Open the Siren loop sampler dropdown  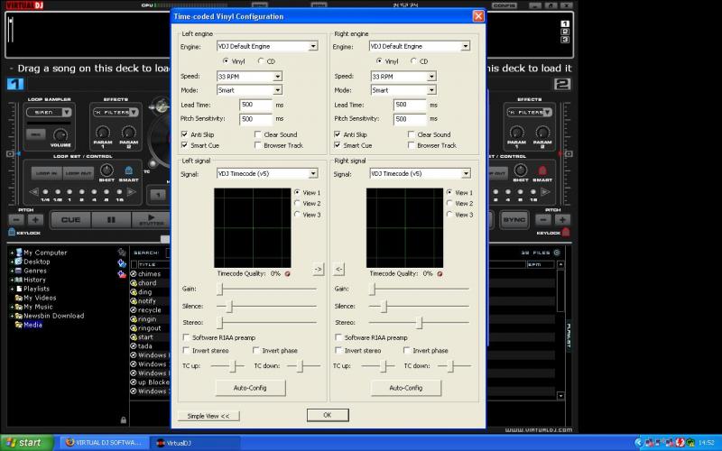[67, 112]
